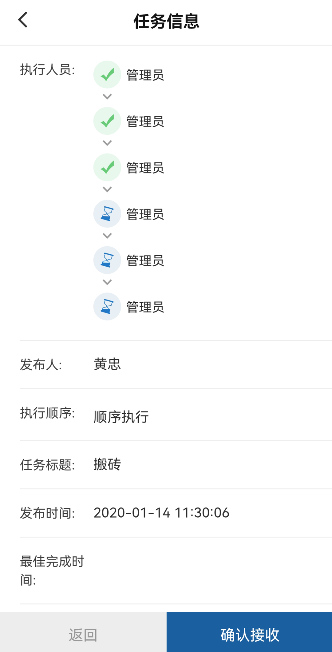Click first green checkmark status icon
This screenshot has height=652, width=332.
107,74
